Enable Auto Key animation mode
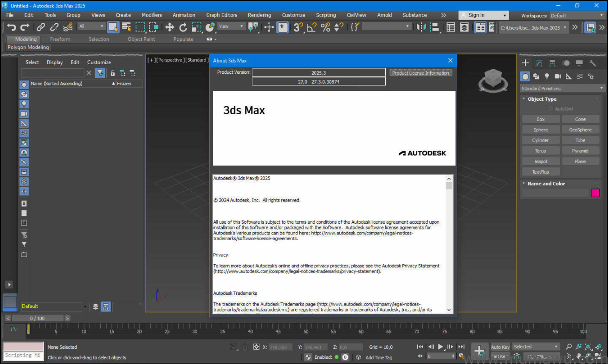This screenshot has height=364, width=608. click(x=500, y=347)
